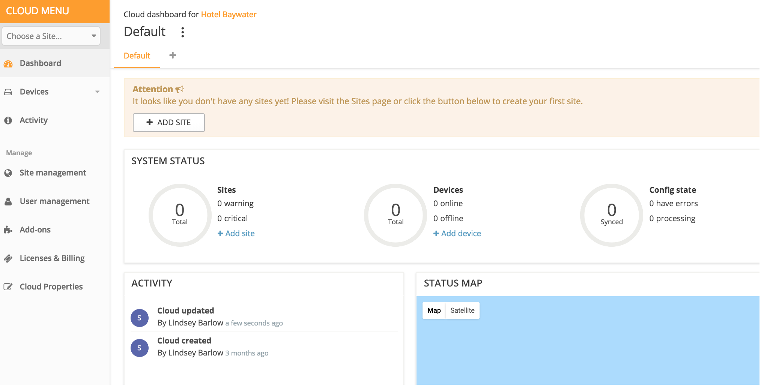
Task: Click the Licenses & Billing ticket icon
Action: (x=8, y=258)
